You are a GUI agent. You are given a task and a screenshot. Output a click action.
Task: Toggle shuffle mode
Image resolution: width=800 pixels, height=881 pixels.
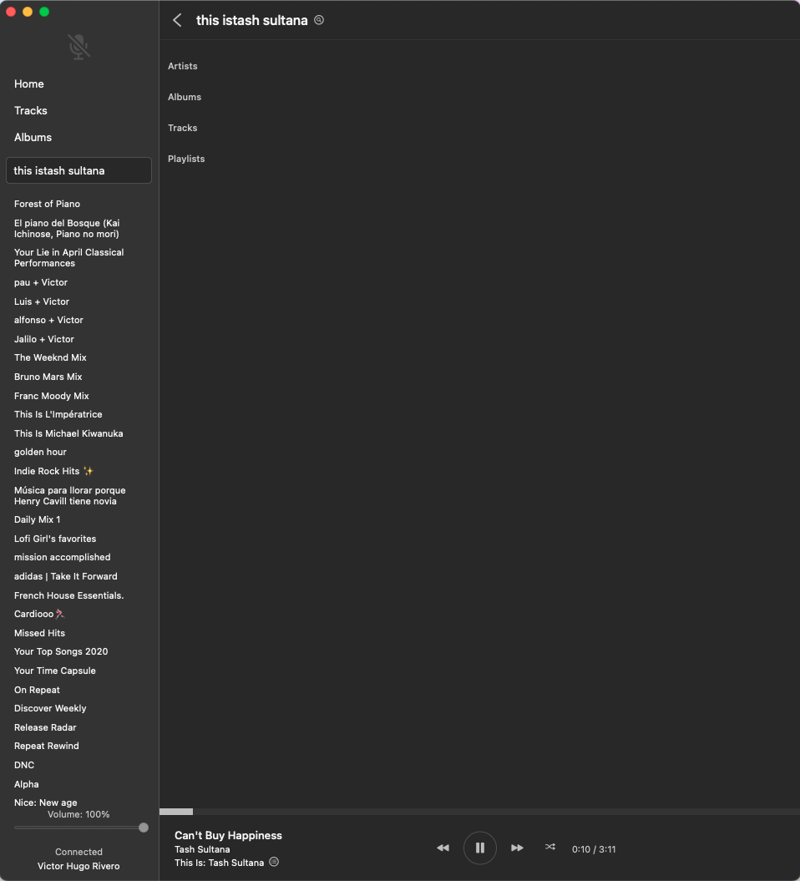pyautogui.click(x=550, y=847)
